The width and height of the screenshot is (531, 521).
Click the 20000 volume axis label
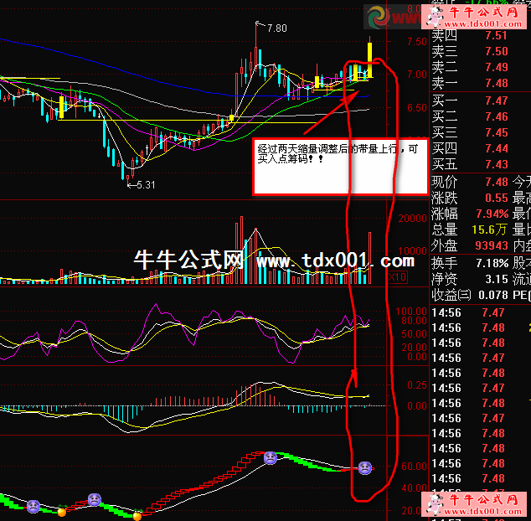(x=412, y=219)
